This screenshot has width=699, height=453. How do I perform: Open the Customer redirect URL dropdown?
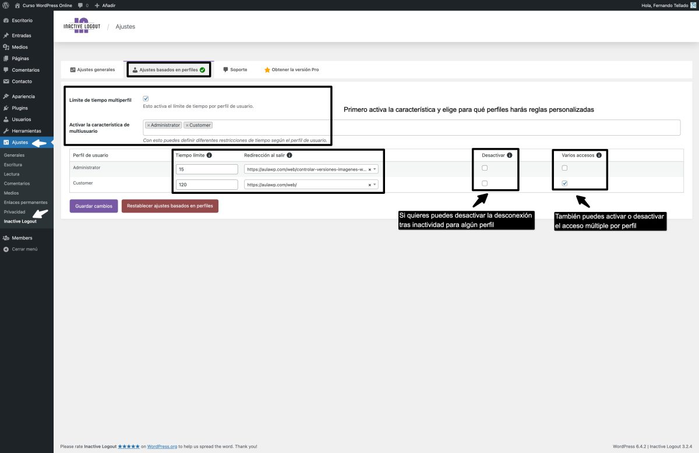coord(375,185)
